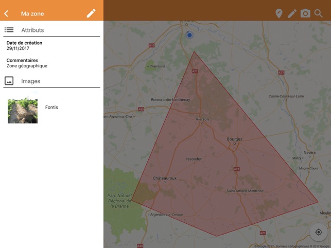Tap the Images section header
The width and height of the screenshot is (331, 248).
[30, 81]
